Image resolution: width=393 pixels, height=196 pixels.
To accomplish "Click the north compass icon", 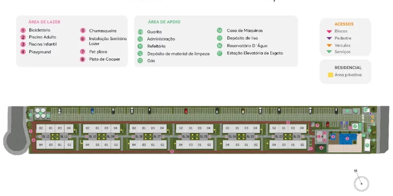I will pyautogui.click(x=361, y=183).
